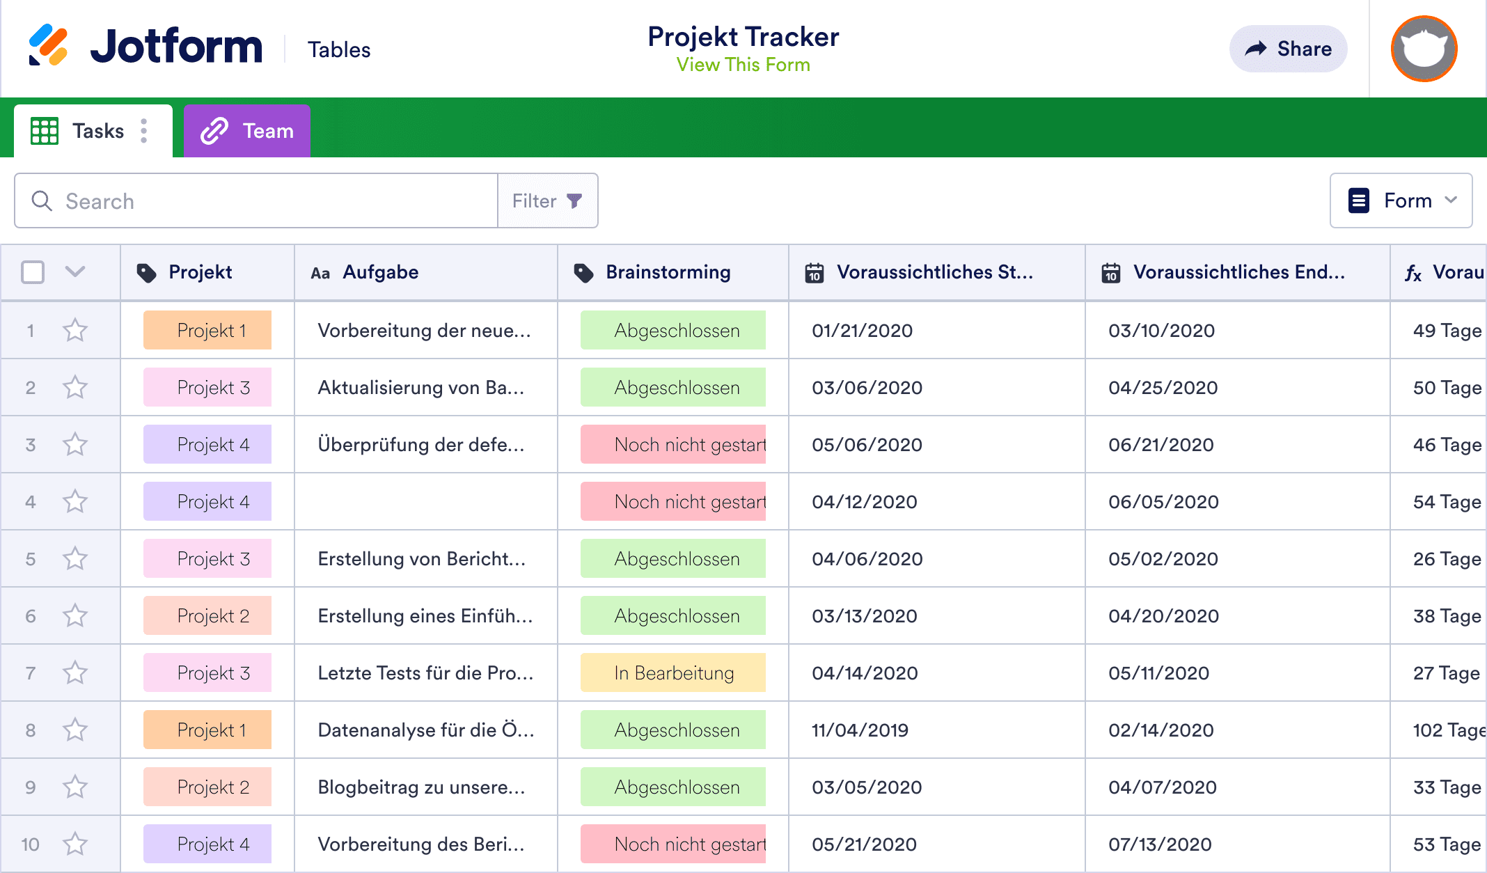Click the Aa text icon on Aufgabe column
The width and height of the screenshot is (1487, 873).
[x=322, y=272]
